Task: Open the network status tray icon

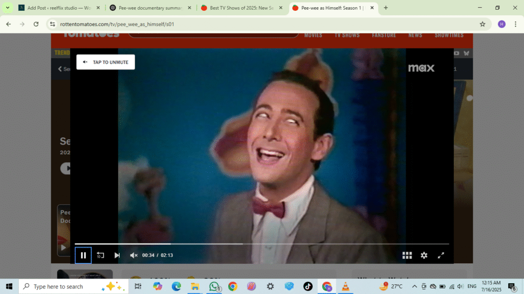Action: 452,286
